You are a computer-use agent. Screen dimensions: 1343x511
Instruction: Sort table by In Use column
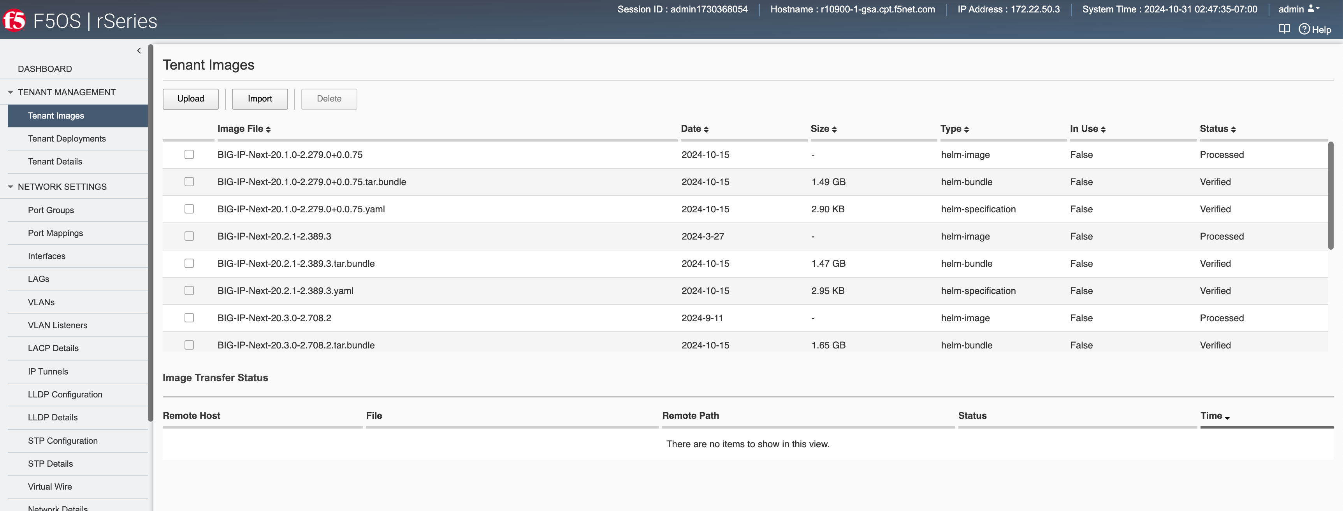click(x=1088, y=129)
